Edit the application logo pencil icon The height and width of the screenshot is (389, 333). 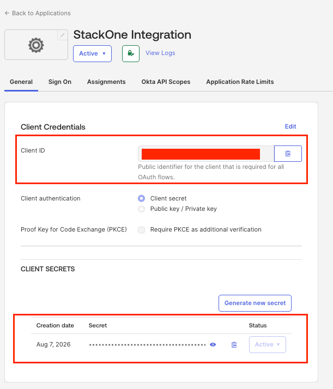(62, 35)
